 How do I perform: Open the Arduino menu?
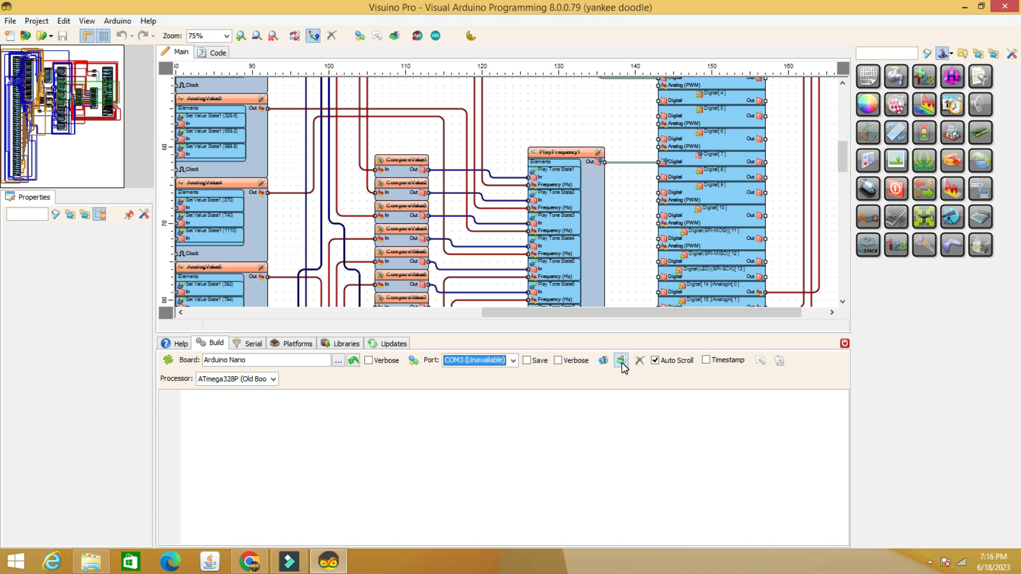click(x=118, y=21)
